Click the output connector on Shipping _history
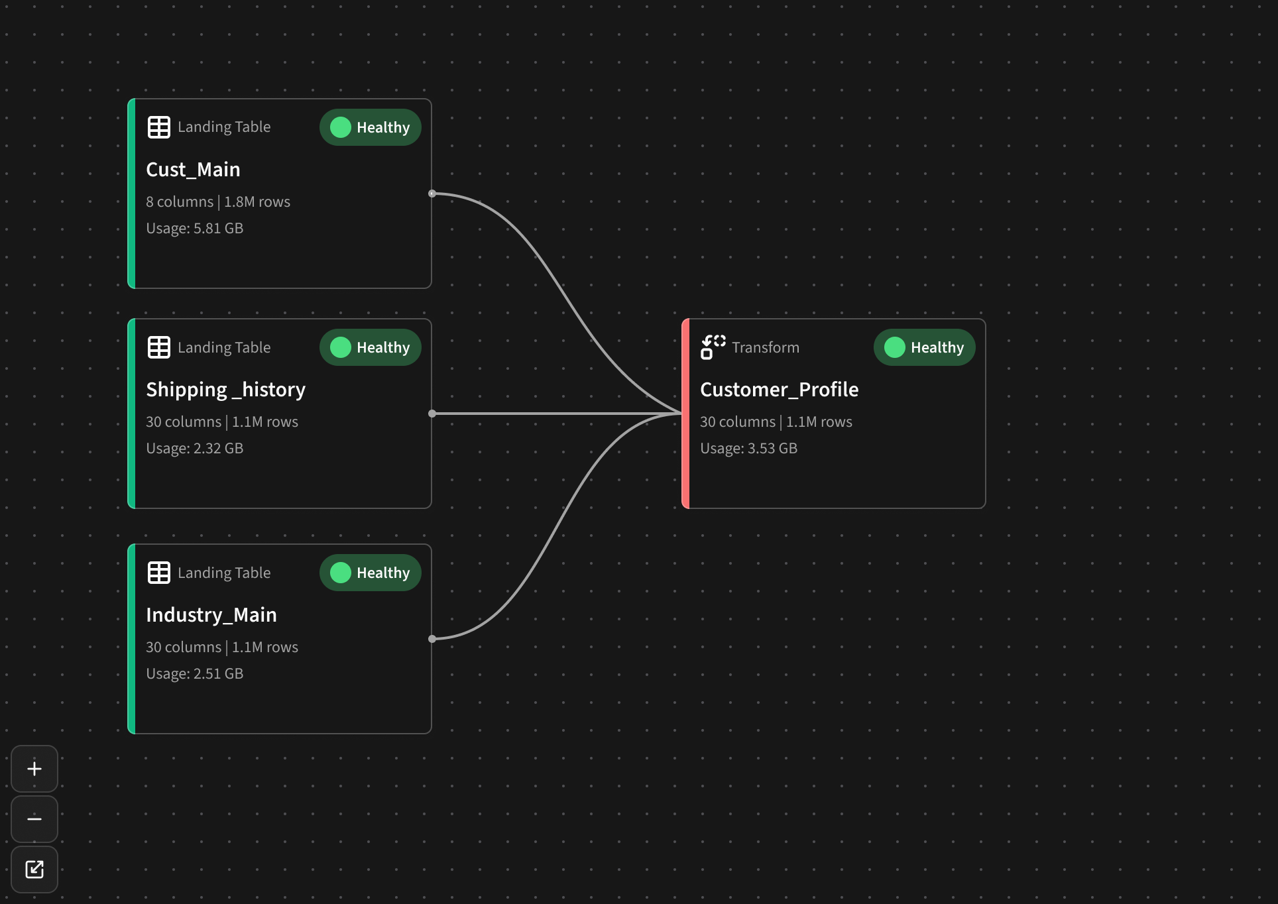The image size is (1278, 904). click(x=432, y=413)
